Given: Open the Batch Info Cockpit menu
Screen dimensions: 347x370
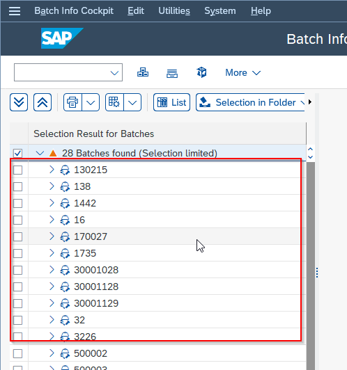Looking at the screenshot, I should tap(74, 11).
